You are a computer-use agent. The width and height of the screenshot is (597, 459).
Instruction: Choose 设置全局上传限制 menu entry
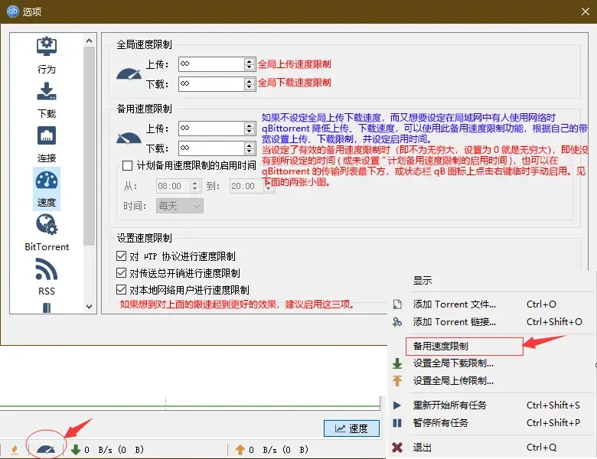tap(453, 381)
